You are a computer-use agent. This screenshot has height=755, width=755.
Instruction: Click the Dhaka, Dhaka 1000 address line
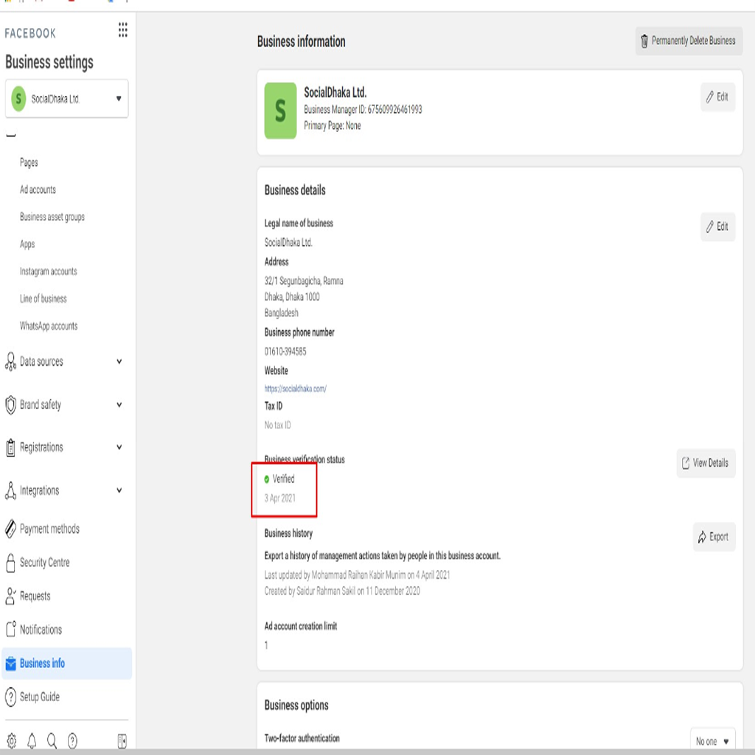[292, 297]
